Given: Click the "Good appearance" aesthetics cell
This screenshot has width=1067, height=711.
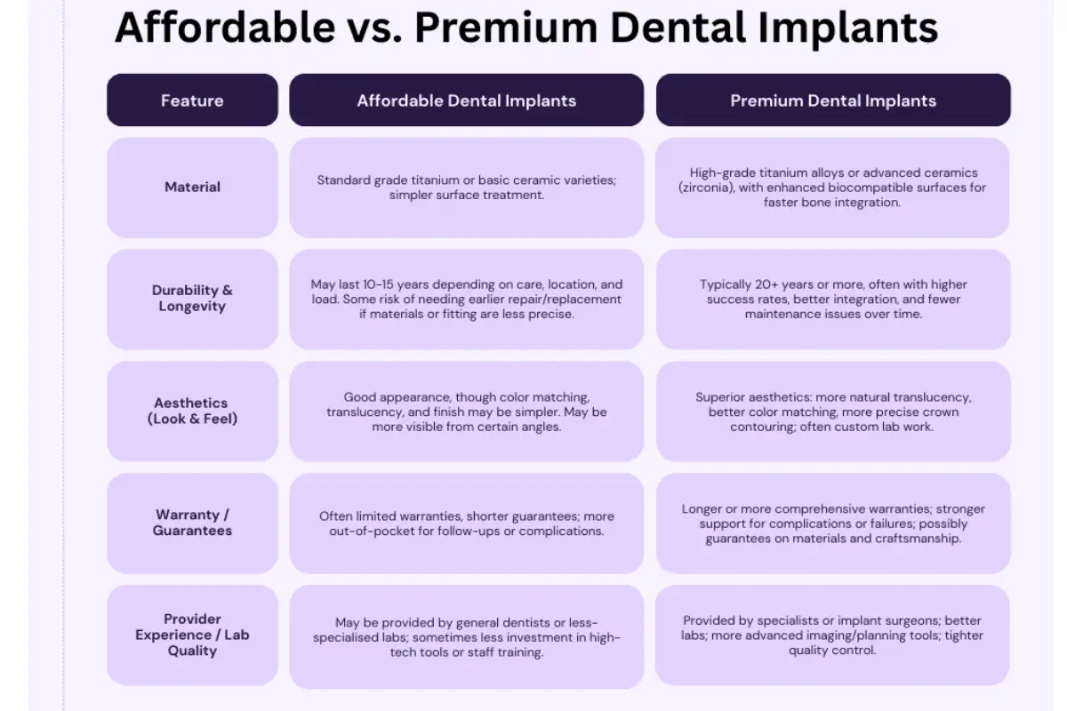Looking at the screenshot, I should click(466, 411).
